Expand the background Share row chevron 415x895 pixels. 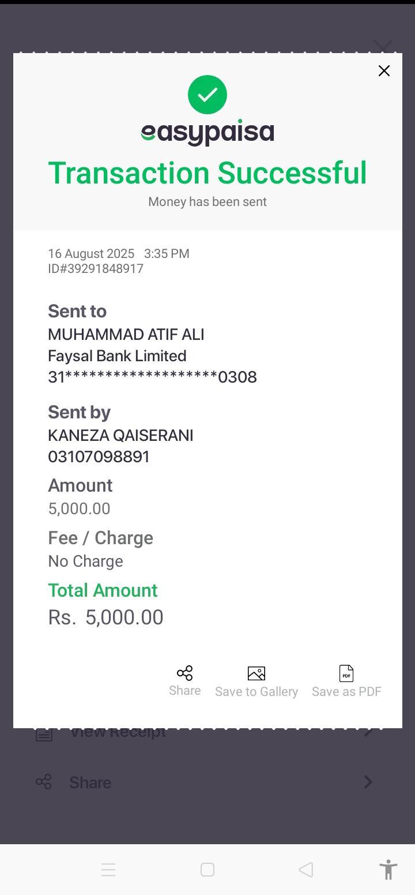[368, 782]
